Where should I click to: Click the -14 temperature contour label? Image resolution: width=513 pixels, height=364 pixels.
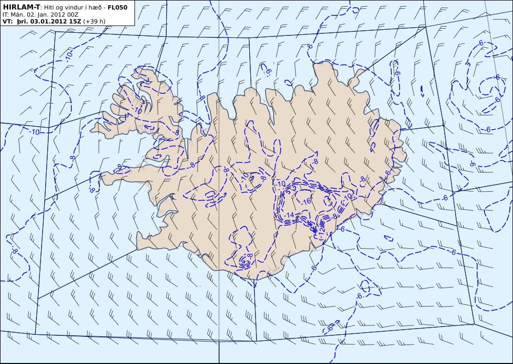point(289,215)
